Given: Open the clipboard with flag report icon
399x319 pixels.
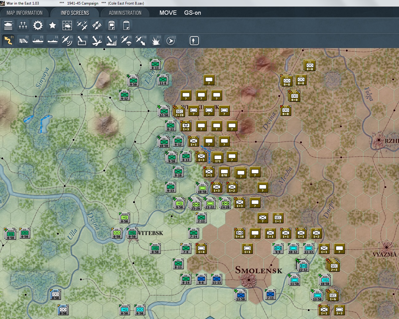Looking at the screenshot, I should point(111,25).
